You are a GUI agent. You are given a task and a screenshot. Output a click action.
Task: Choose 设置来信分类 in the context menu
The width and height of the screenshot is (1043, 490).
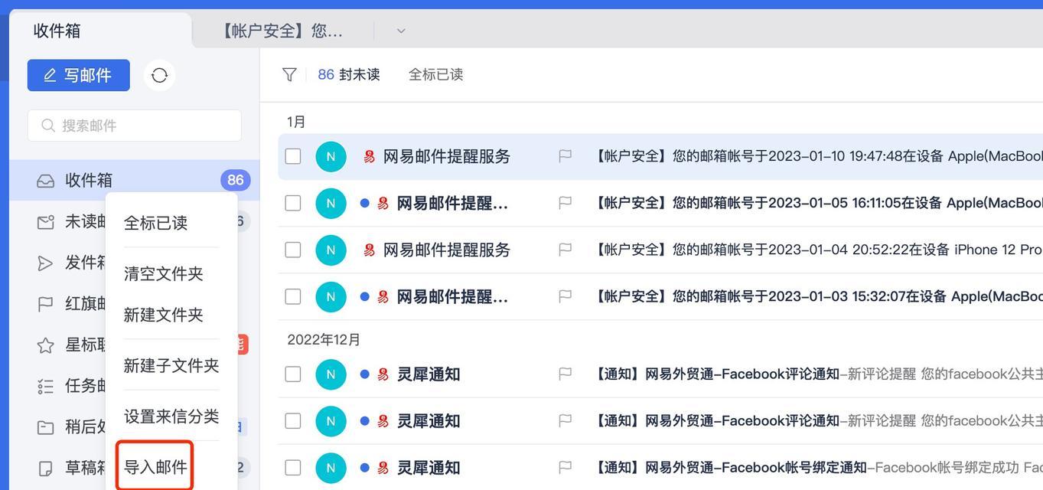171,416
